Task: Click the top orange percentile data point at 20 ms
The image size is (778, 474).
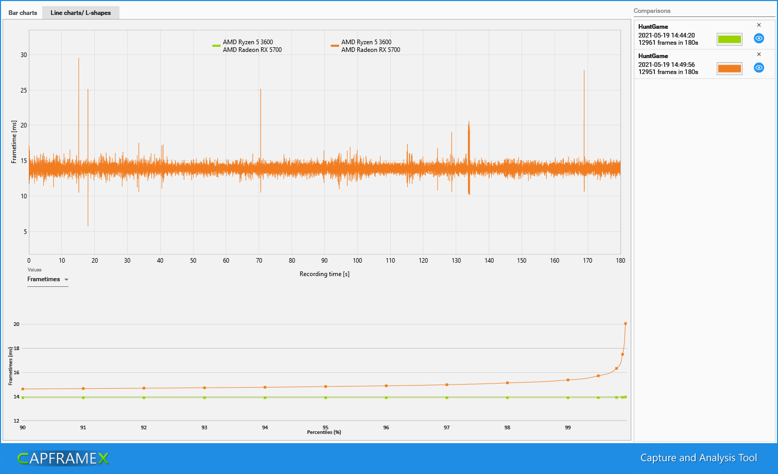Action: pyautogui.click(x=625, y=324)
